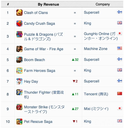Open the Monster Strike game link
The width and height of the screenshot is (124, 128).
pos(44,109)
